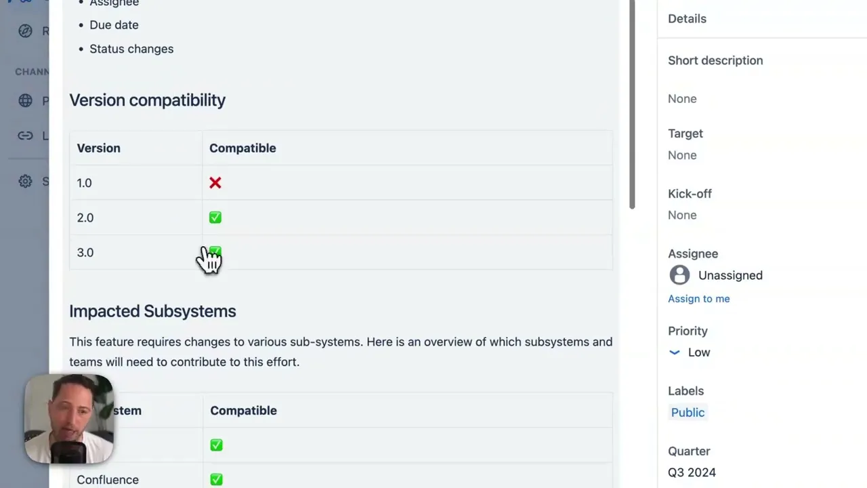Click the first green checkmark in the subsystems table

click(216, 445)
